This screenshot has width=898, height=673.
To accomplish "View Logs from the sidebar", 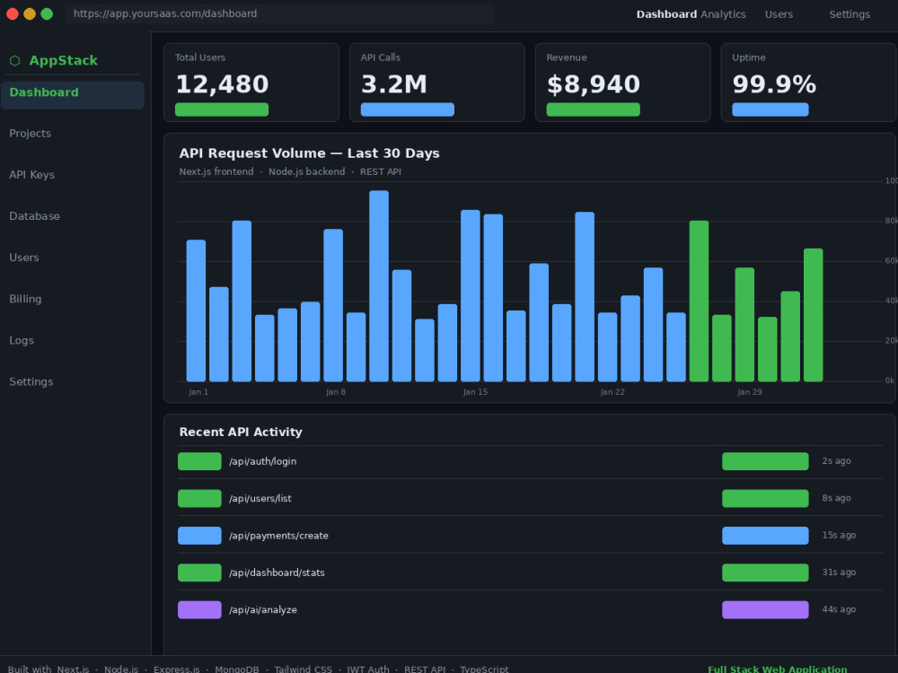I will [x=22, y=340].
